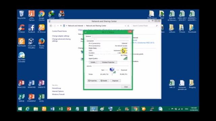Open Any Video Converter shortcut
The width and height of the screenshot is (216, 121).
point(22,57)
